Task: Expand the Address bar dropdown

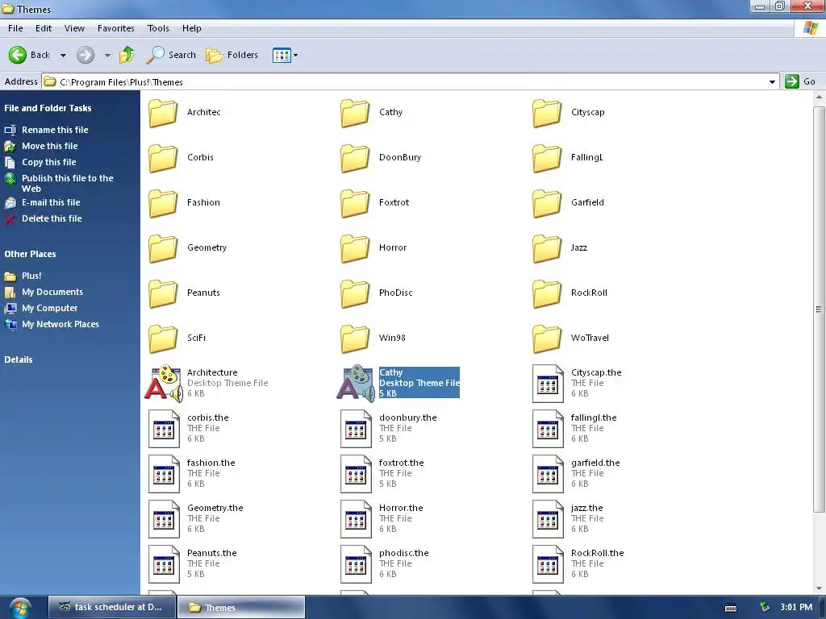Action: (772, 81)
